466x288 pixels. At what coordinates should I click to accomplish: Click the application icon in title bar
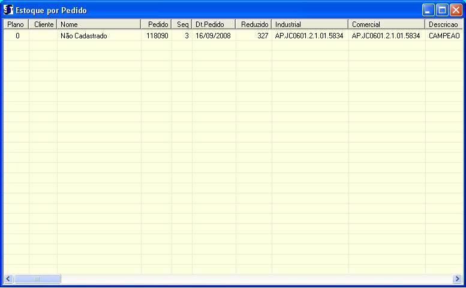8,10
